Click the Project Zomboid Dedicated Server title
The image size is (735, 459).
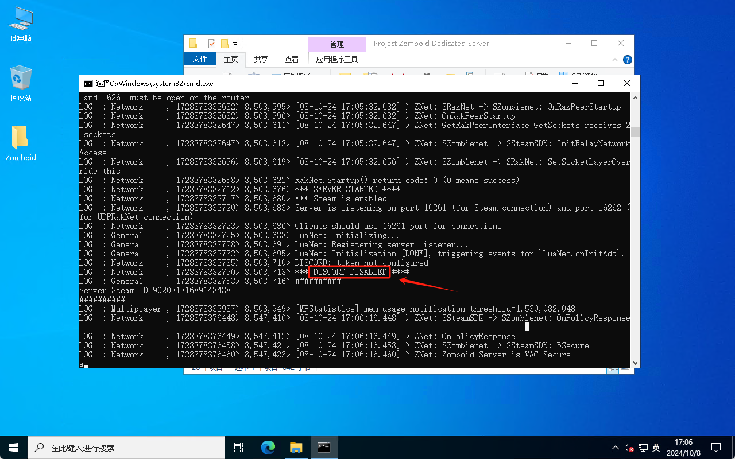pos(431,44)
